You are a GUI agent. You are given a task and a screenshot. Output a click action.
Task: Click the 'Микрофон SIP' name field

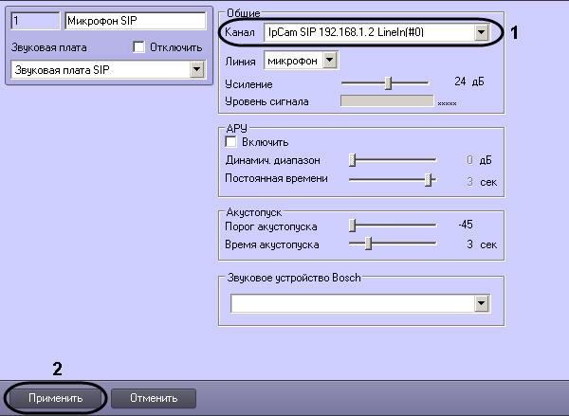[133, 20]
